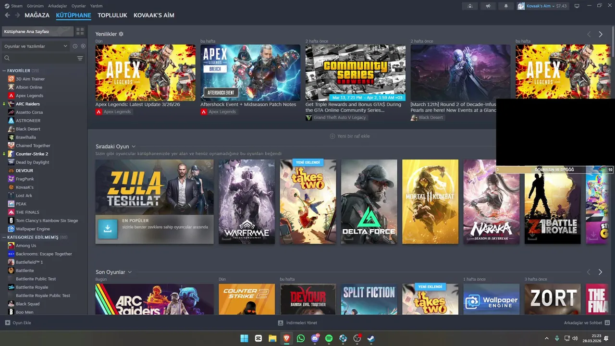
Task: Click Kütüphane Ana Sayfası button
Action: (x=37, y=31)
